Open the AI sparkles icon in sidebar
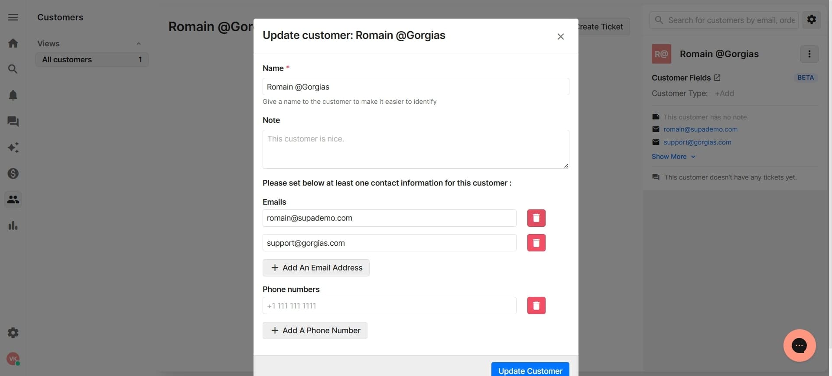832x376 pixels. point(13,148)
